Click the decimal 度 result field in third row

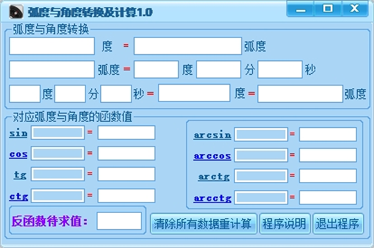pos(194,93)
